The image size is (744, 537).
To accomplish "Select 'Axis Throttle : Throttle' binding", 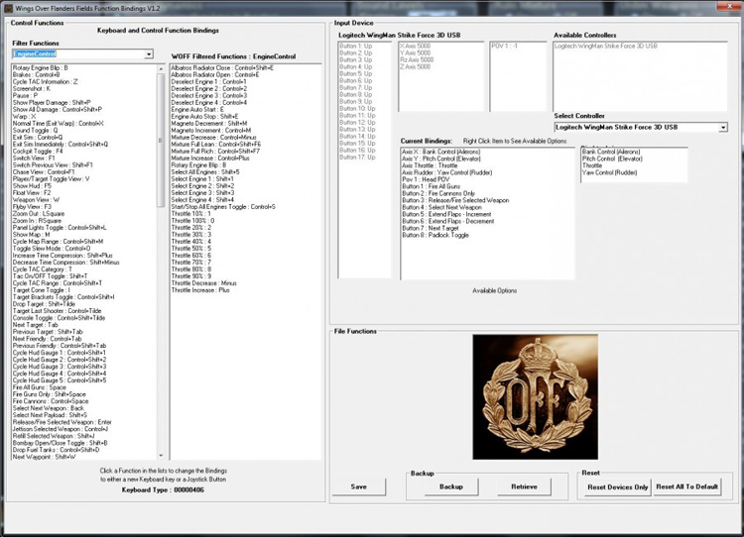I will [x=430, y=165].
